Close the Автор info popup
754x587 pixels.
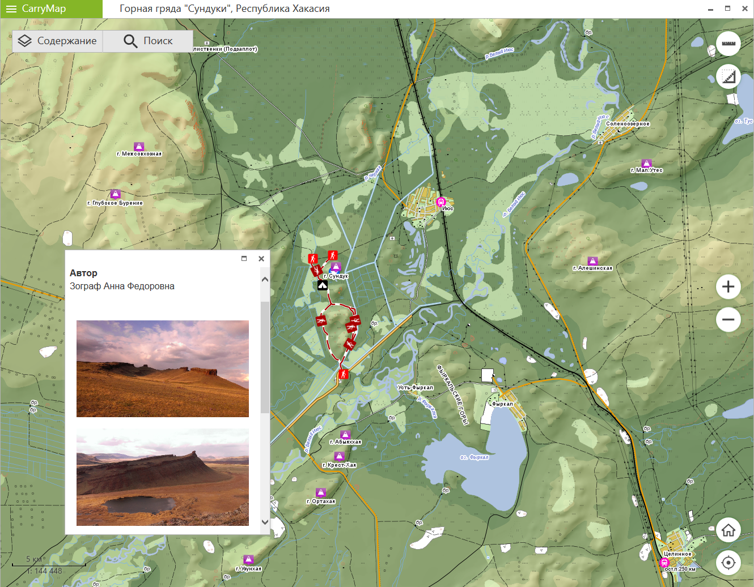click(261, 259)
